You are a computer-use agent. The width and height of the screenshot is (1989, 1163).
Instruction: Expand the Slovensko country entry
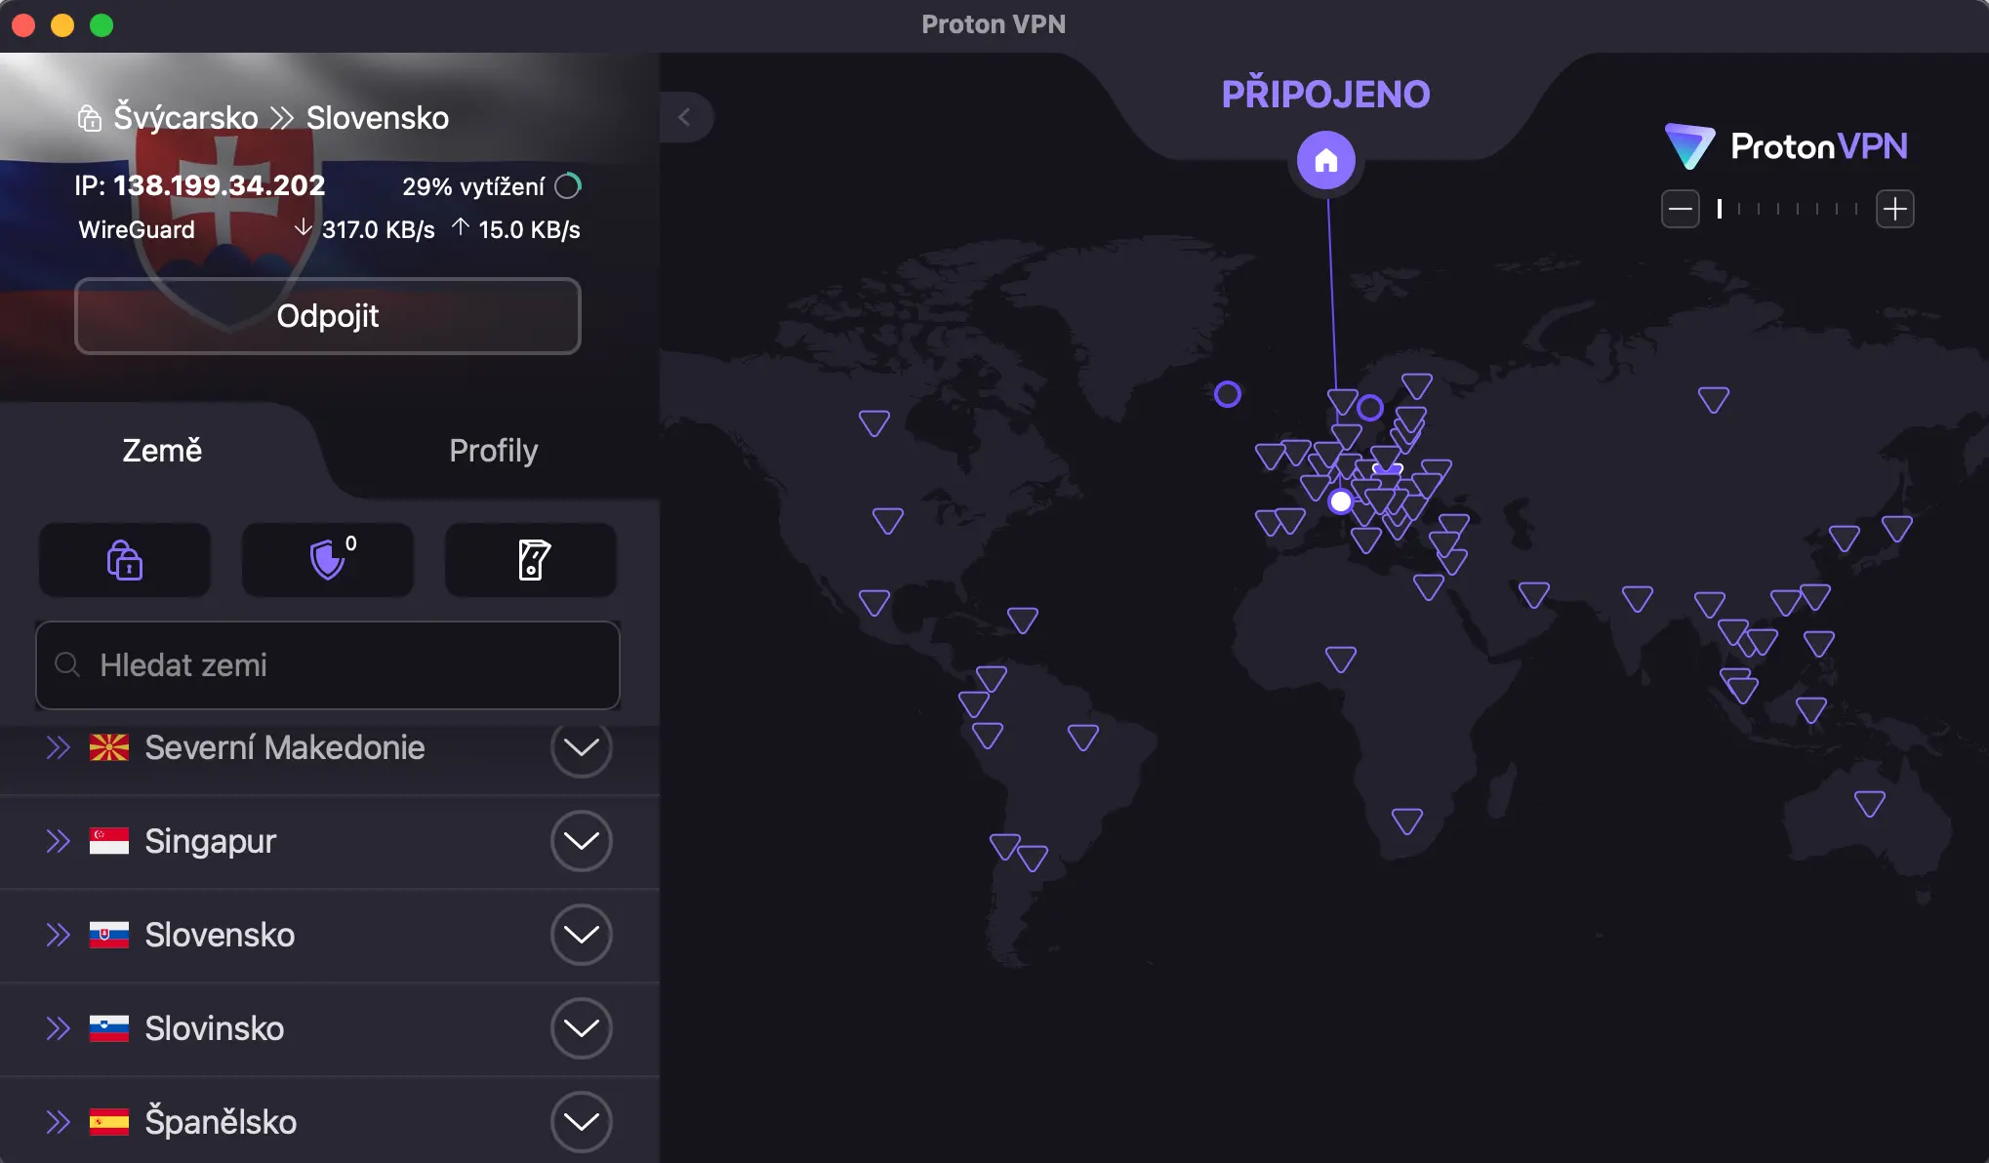(582, 934)
